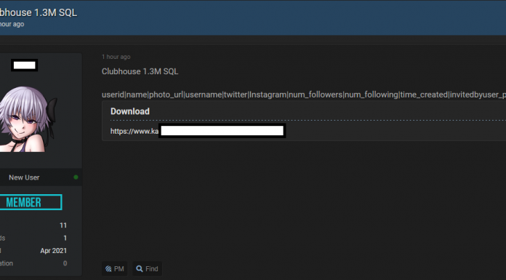
Task: Click the column list line starting 'userid|name'
Action: (304, 95)
